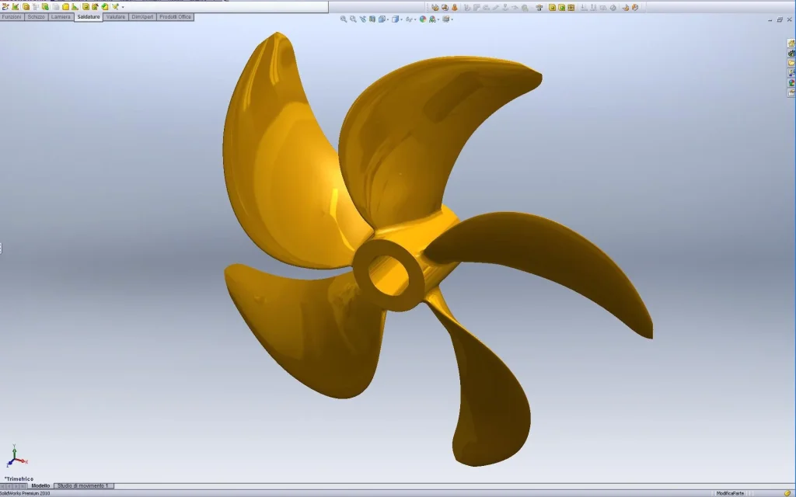This screenshot has height=497, width=796.
Task: Open the Studio di movimento 1 tab
Action: point(83,486)
